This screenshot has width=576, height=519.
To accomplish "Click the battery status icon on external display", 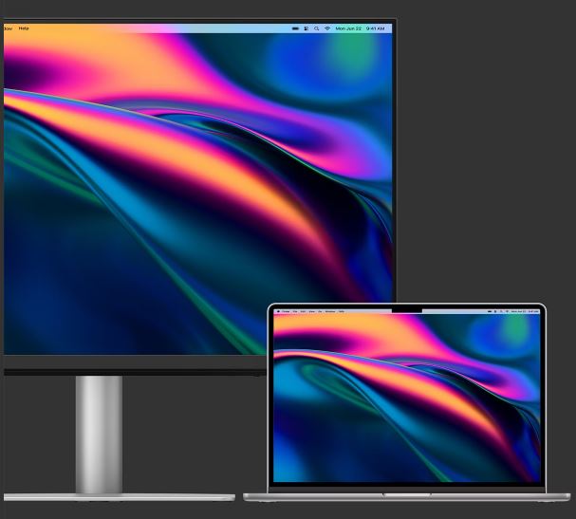I will point(295,28).
